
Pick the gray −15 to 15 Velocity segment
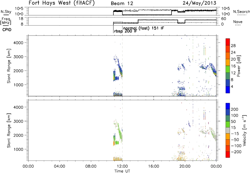coord(228,130)
